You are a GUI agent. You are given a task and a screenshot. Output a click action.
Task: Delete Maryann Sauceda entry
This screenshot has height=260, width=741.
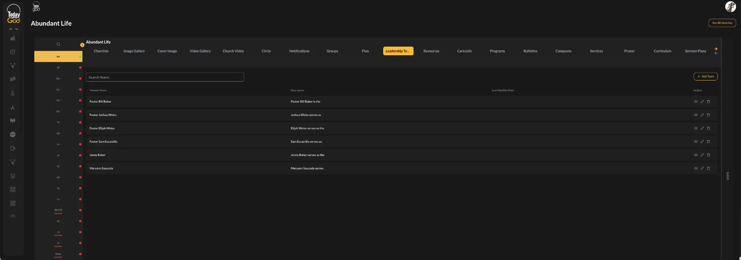[708, 168]
